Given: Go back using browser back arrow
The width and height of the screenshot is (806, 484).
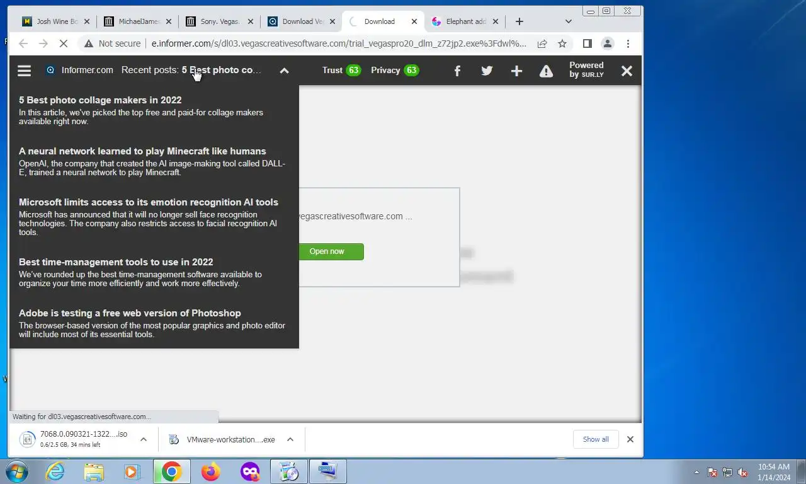Looking at the screenshot, I should tap(23, 43).
